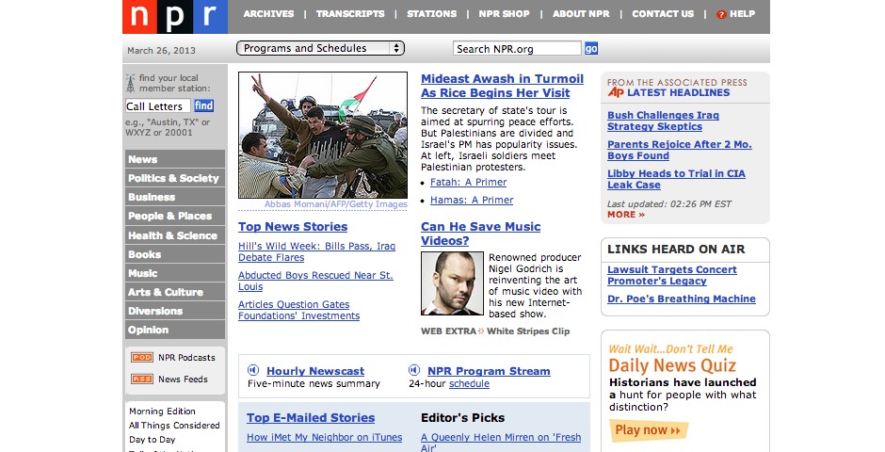
Task: Select Music in the sidebar
Action: click(x=175, y=273)
